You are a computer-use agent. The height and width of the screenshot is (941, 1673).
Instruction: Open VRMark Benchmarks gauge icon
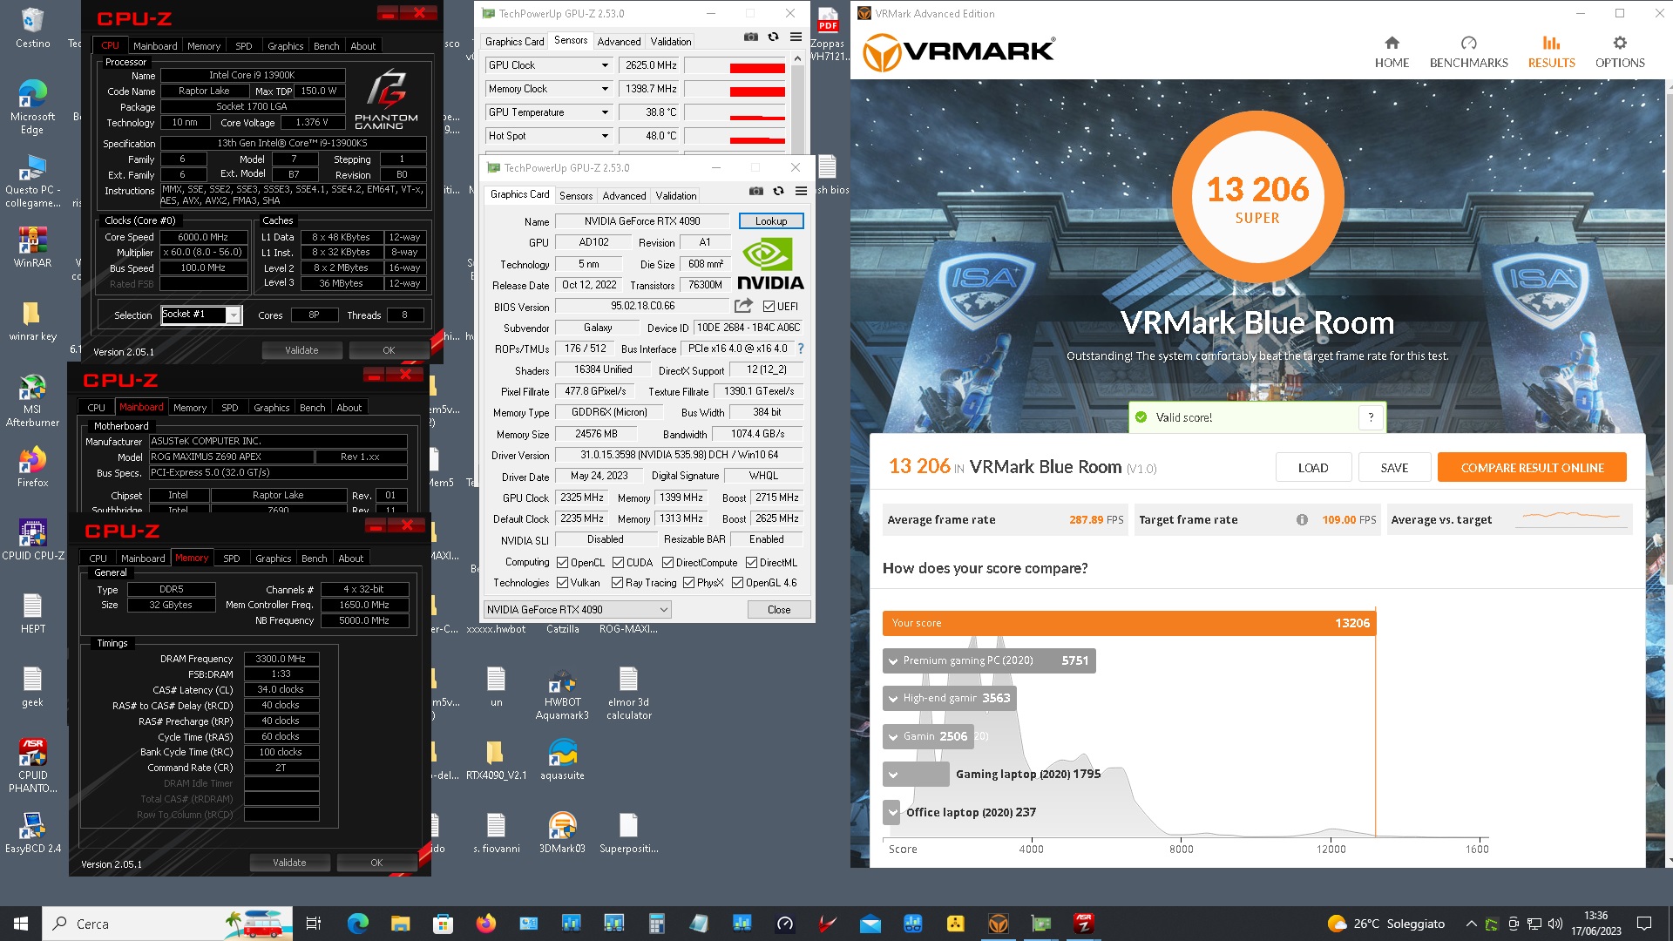[1468, 43]
